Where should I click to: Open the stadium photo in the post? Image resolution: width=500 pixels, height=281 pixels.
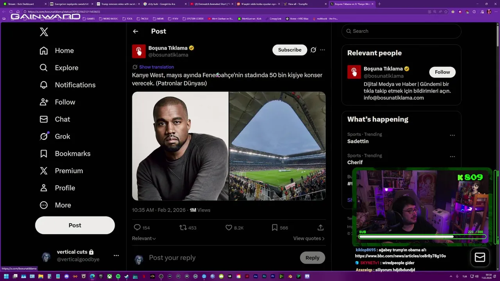[x=277, y=146]
